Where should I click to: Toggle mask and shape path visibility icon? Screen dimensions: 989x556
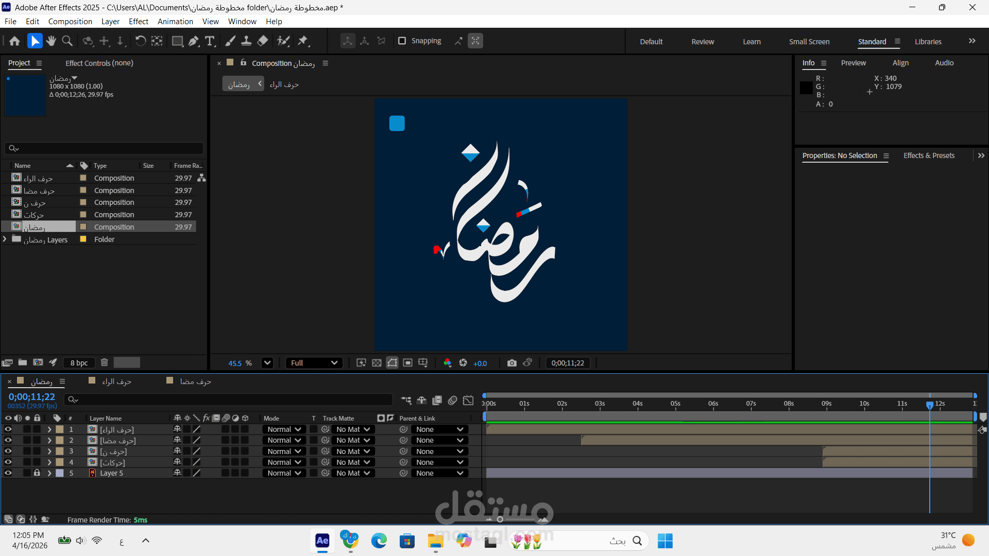click(x=392, y=363)
